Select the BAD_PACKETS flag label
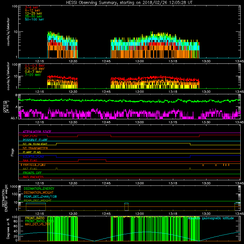The width and height of the screenshot is (244, 244). (33, 177)
